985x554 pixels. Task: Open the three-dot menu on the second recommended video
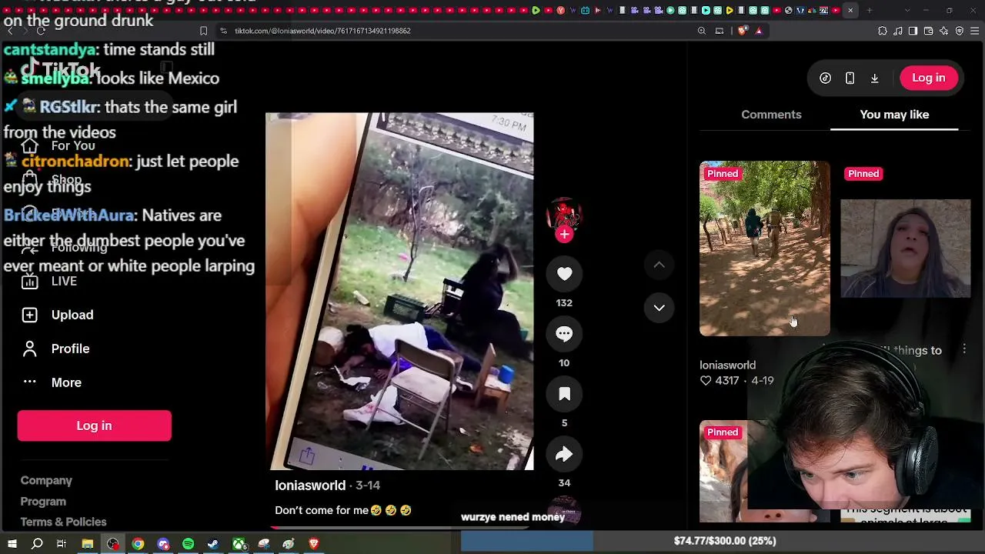click(964, 349)
